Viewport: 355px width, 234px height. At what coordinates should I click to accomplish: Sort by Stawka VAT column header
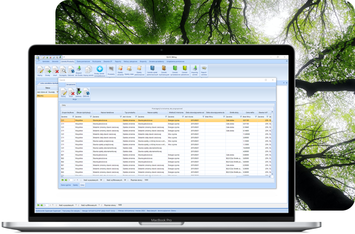pyautogui.click(x=263, y=112)
